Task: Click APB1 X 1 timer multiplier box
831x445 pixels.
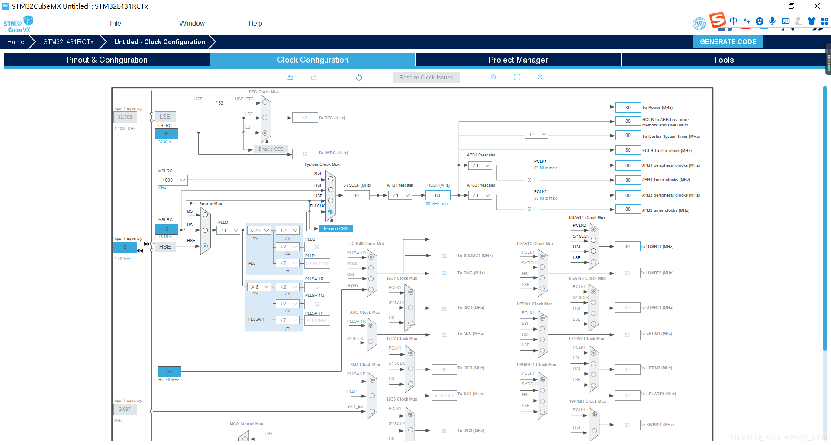Action: 531,180
